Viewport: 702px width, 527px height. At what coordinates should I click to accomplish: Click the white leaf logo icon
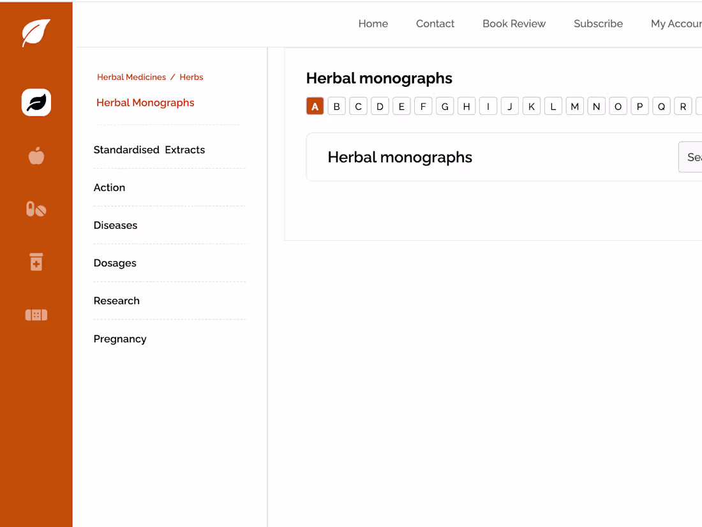[x=36, y=33]
